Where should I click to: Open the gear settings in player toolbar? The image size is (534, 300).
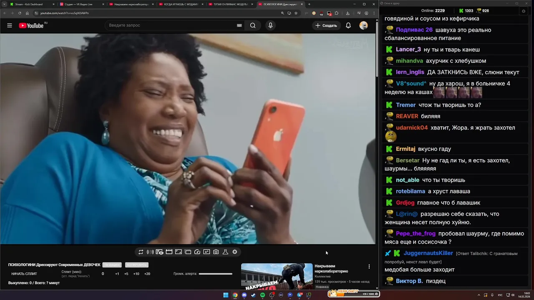point(235,252)
